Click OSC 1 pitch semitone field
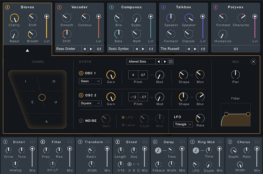Image resolution: width=263 pixels, height=174 pixels. click(x=133, y=75)
